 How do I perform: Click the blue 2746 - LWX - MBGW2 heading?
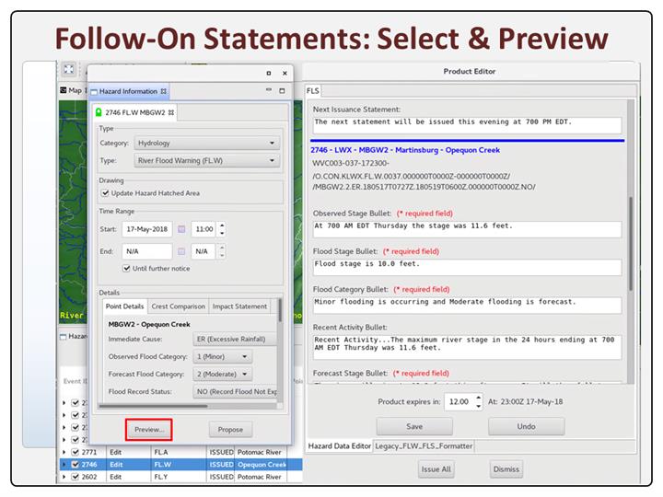[405, 150]
